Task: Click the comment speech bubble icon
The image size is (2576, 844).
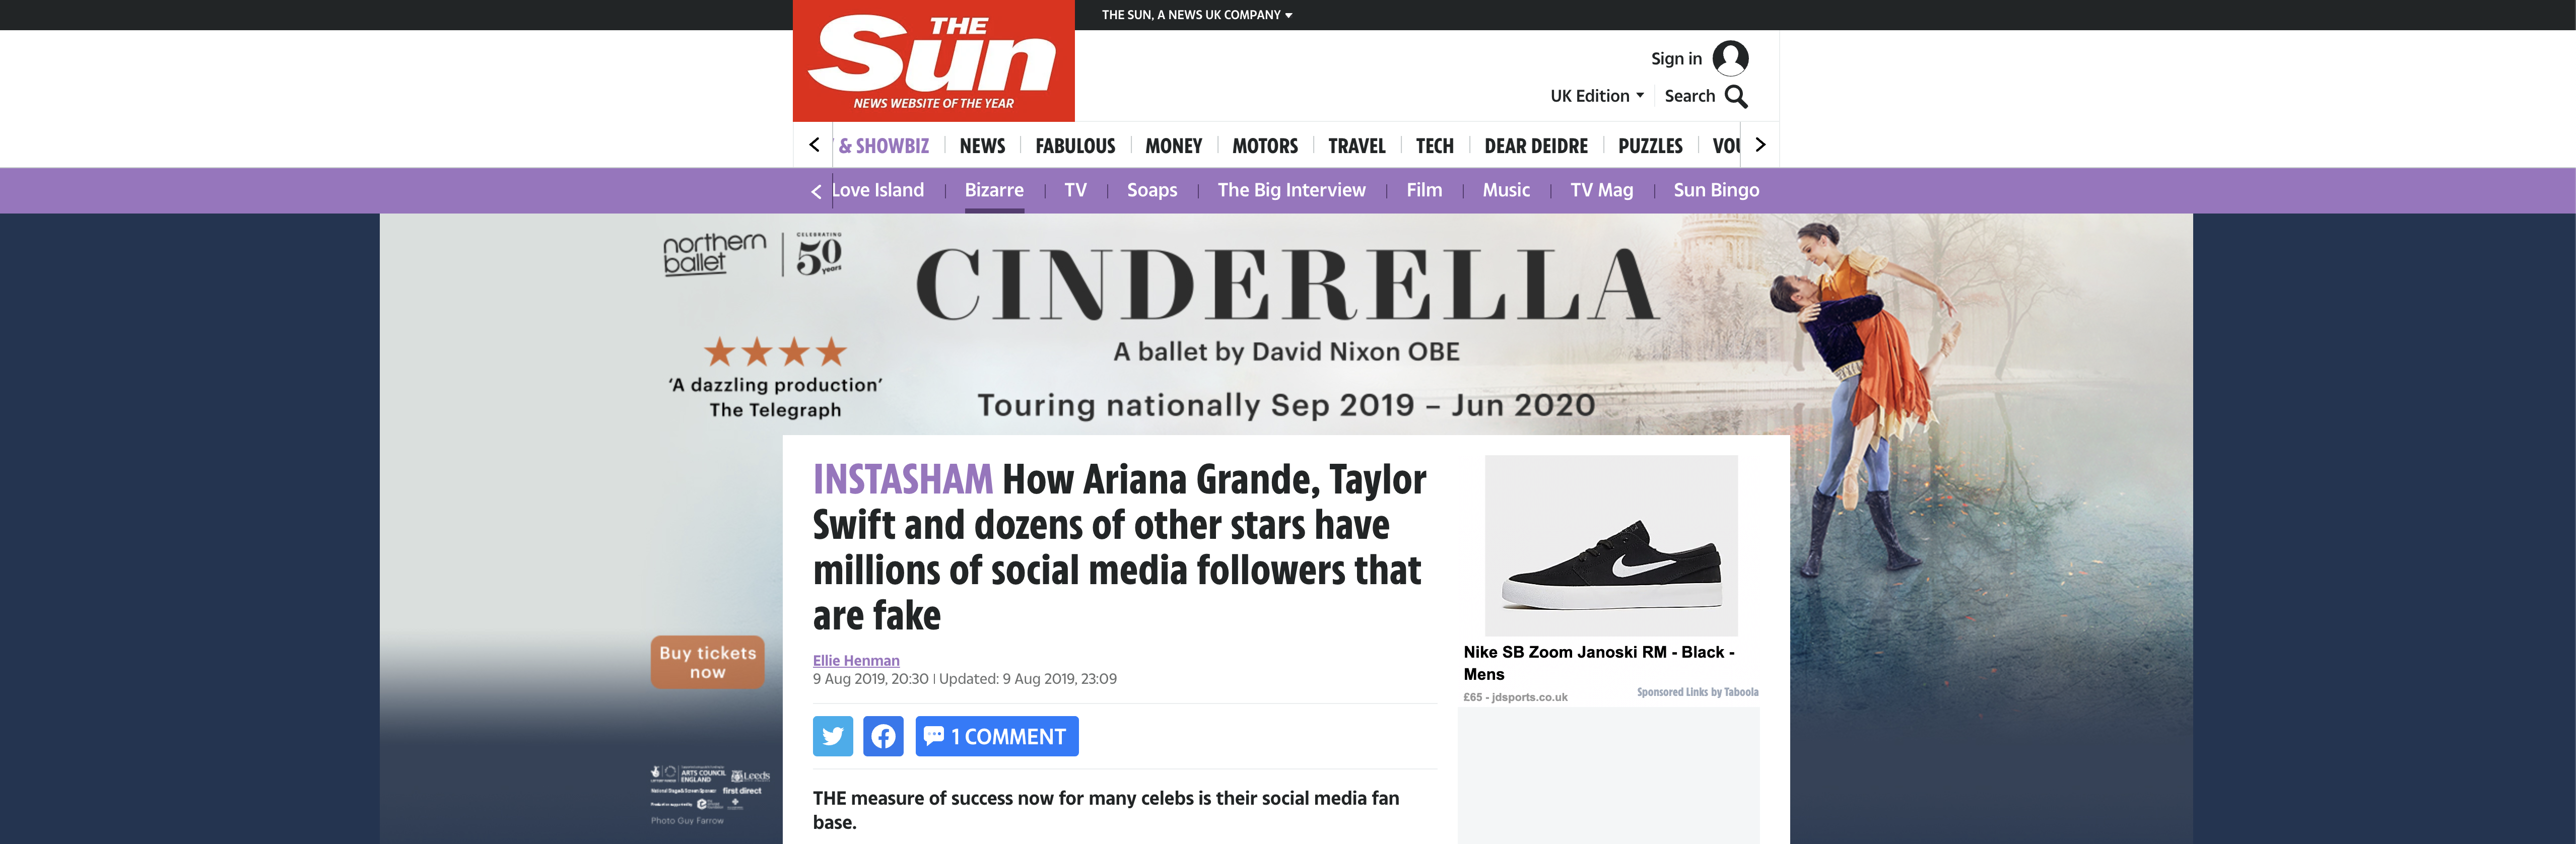Action: [x=935, y=736]
